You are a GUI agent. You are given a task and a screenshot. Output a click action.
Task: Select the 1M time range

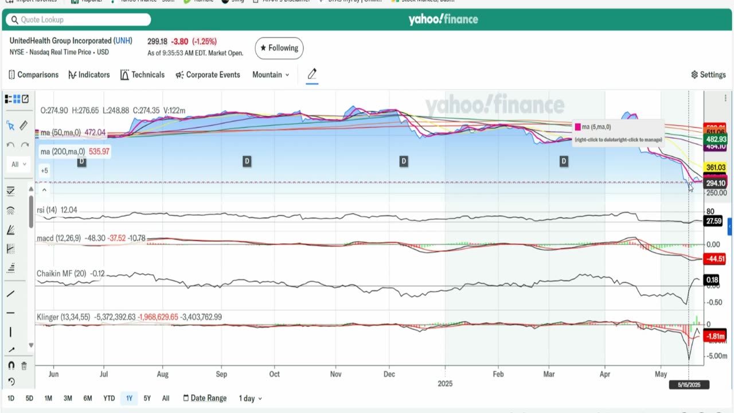[48, 398]
